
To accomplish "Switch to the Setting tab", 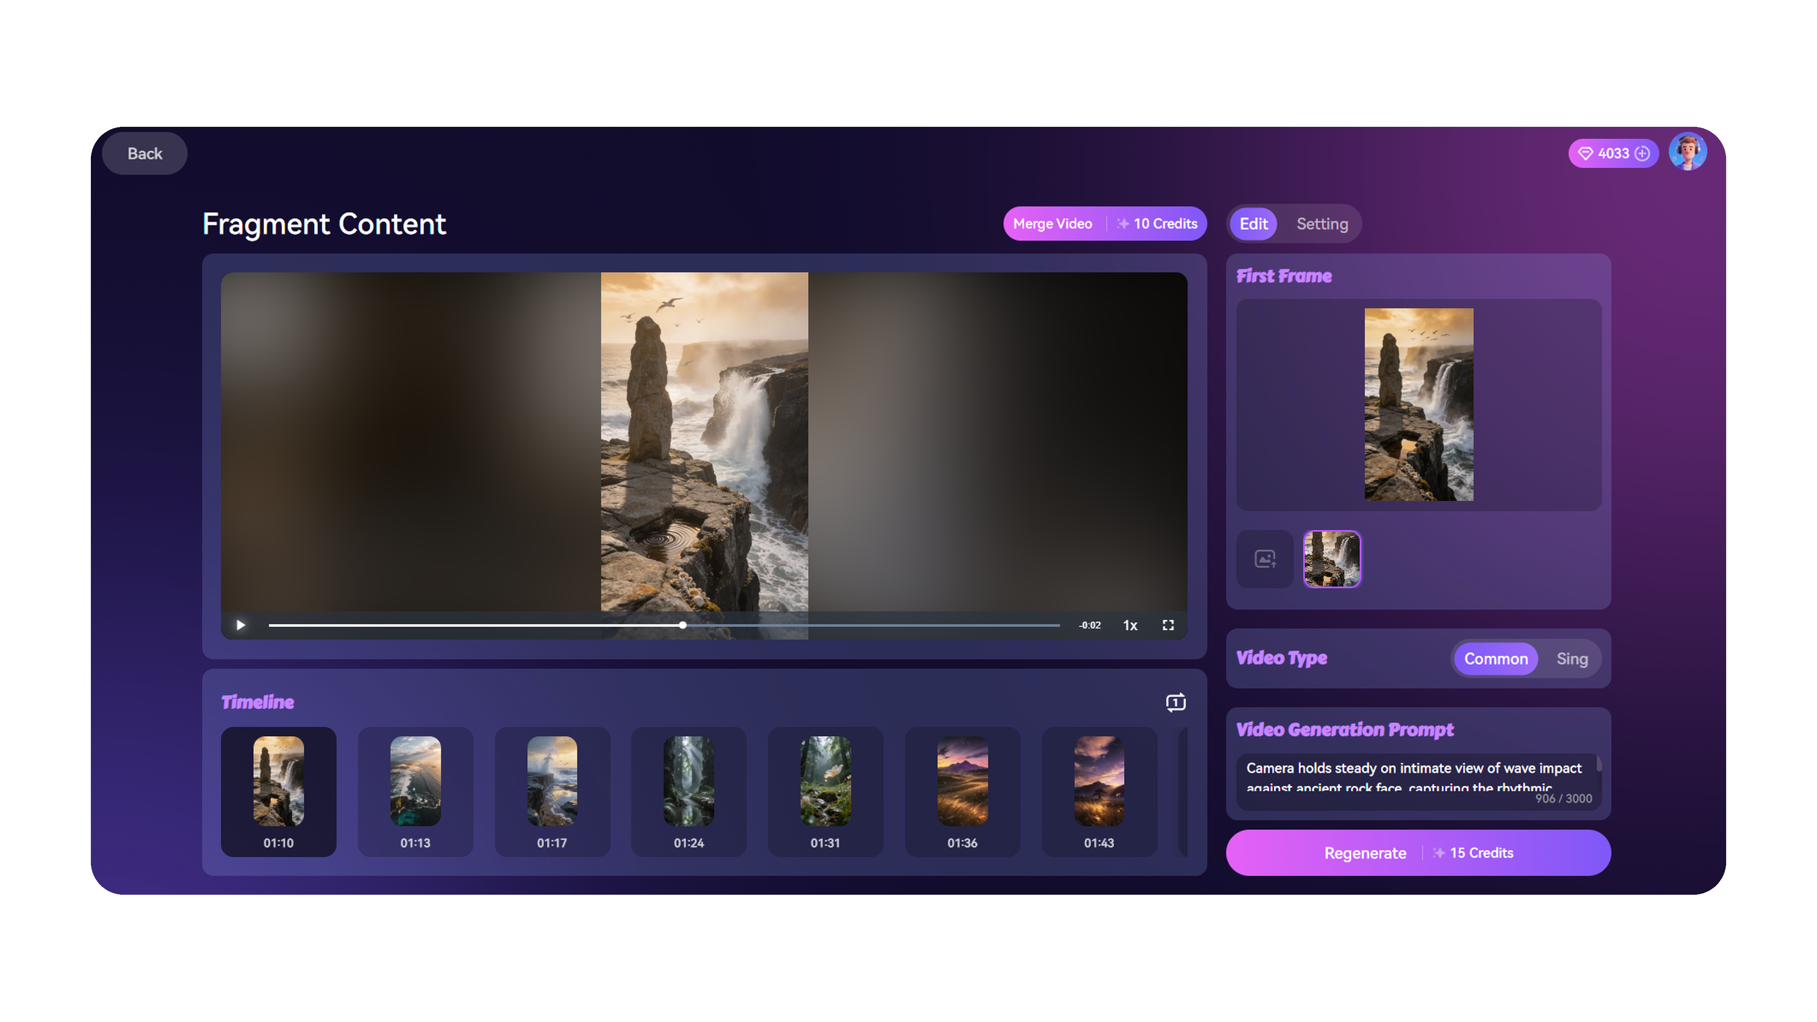I will coord(1322,224).
